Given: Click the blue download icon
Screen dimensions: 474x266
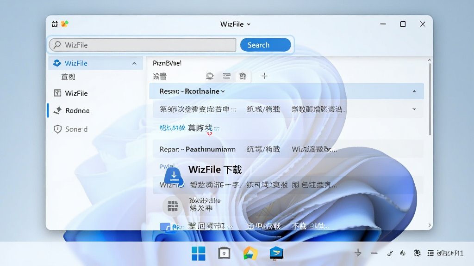Looking at the screenshot, I should 174,176.
